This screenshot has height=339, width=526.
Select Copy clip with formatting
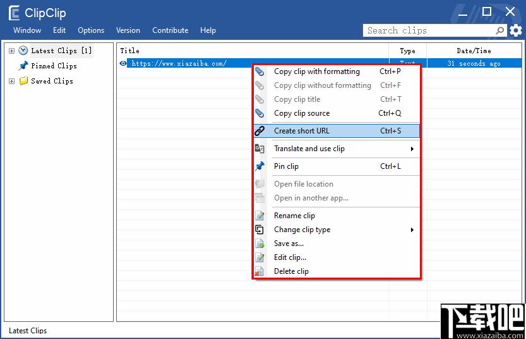click(x=337, y=71)
